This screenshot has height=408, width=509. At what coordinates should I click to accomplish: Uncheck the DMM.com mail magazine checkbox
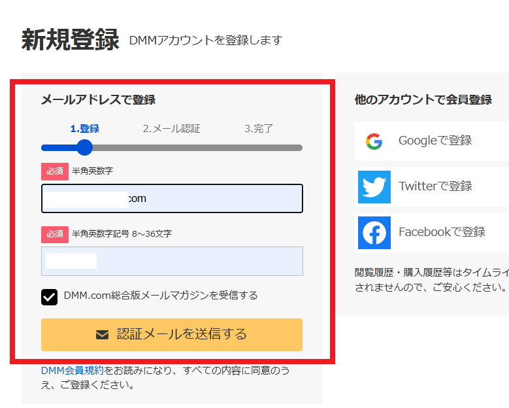pyautogui.click(x=50, y=297)
